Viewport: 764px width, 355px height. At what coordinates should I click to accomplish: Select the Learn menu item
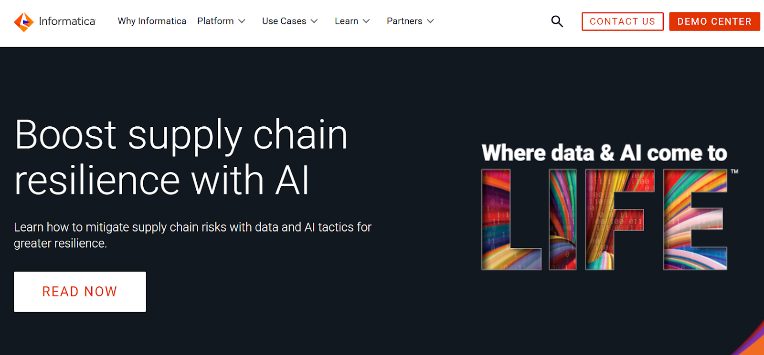[347, 21]
